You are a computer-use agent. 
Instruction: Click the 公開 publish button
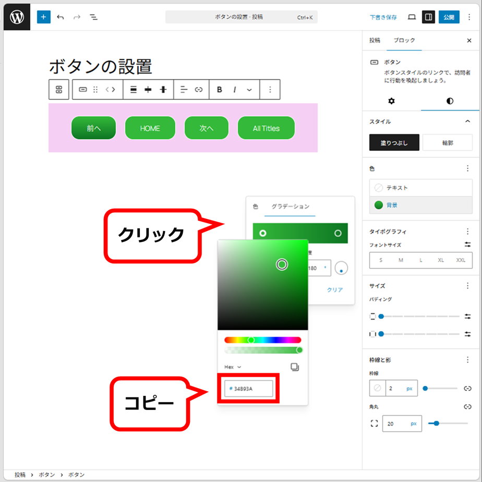(x=449, y=17)
